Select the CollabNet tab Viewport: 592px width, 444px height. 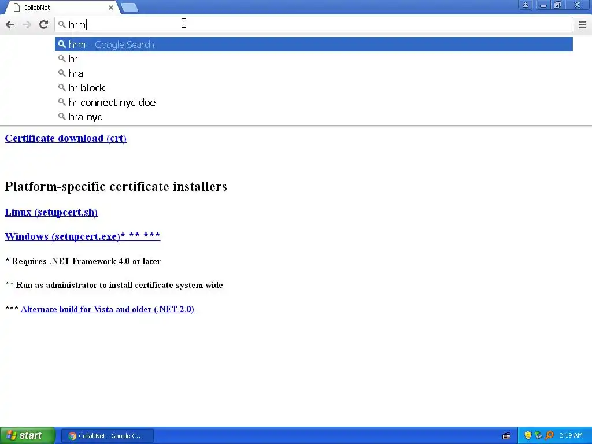[x=62, y=8]
